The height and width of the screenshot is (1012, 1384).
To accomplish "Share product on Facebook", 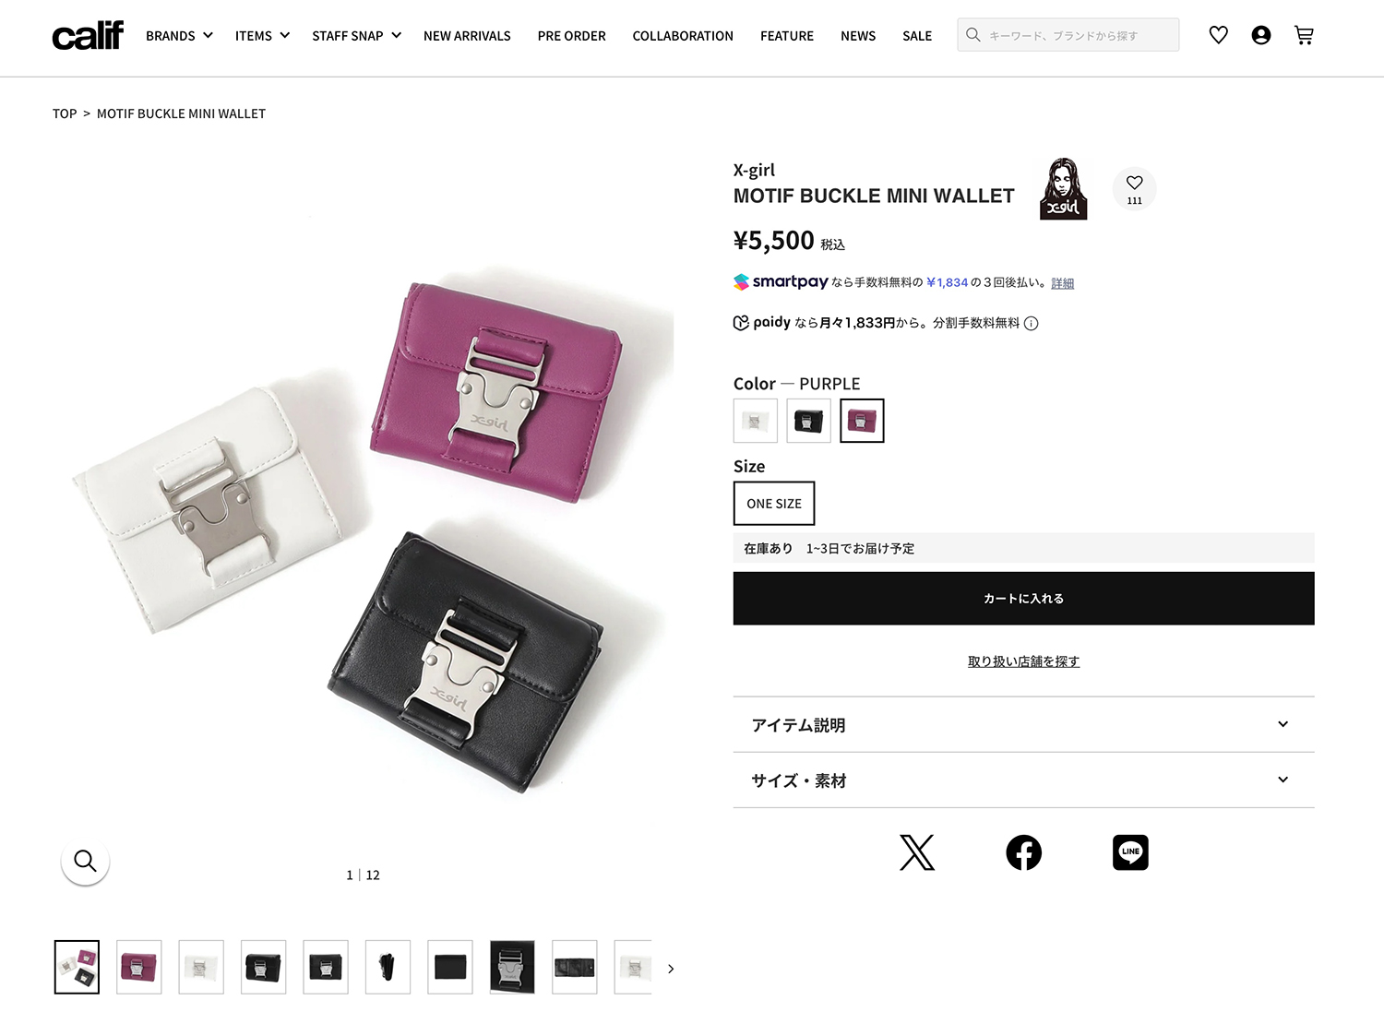I will pyautogui.click(x=1023, y=852).
